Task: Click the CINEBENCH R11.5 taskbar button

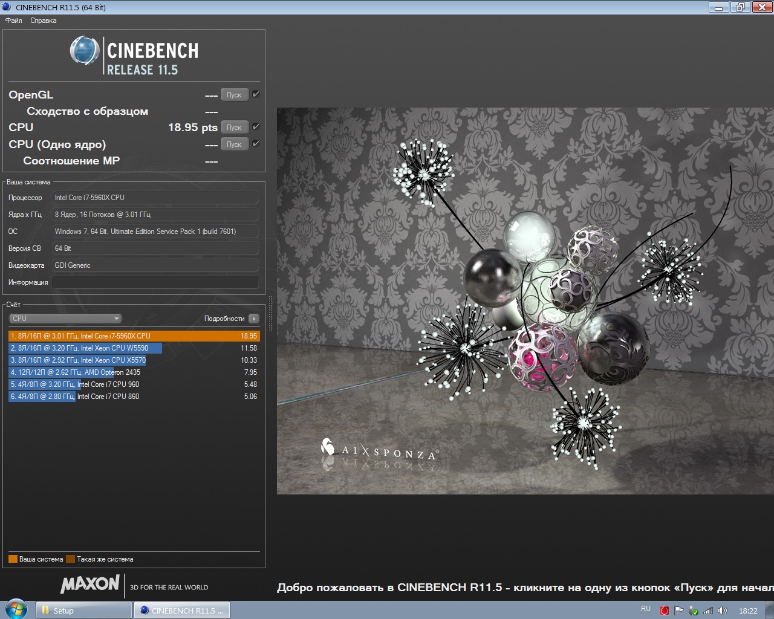Action: click(183, 611)
